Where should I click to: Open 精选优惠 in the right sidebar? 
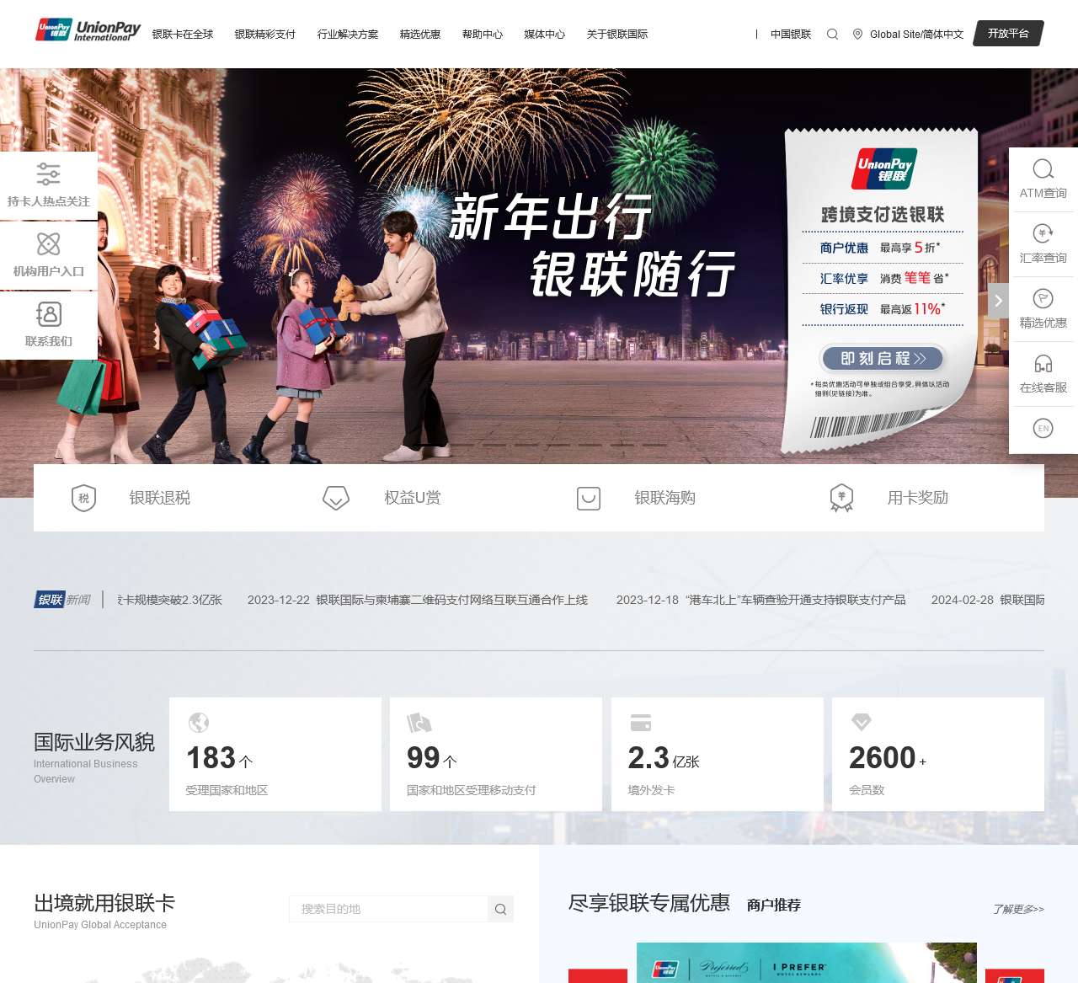click(x=1043, y=309)
